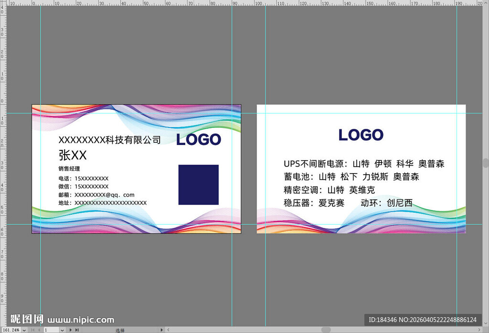Select the 邮箱 email line
Viewport: 489px width, 333px height.
click(x=96, y=195)
